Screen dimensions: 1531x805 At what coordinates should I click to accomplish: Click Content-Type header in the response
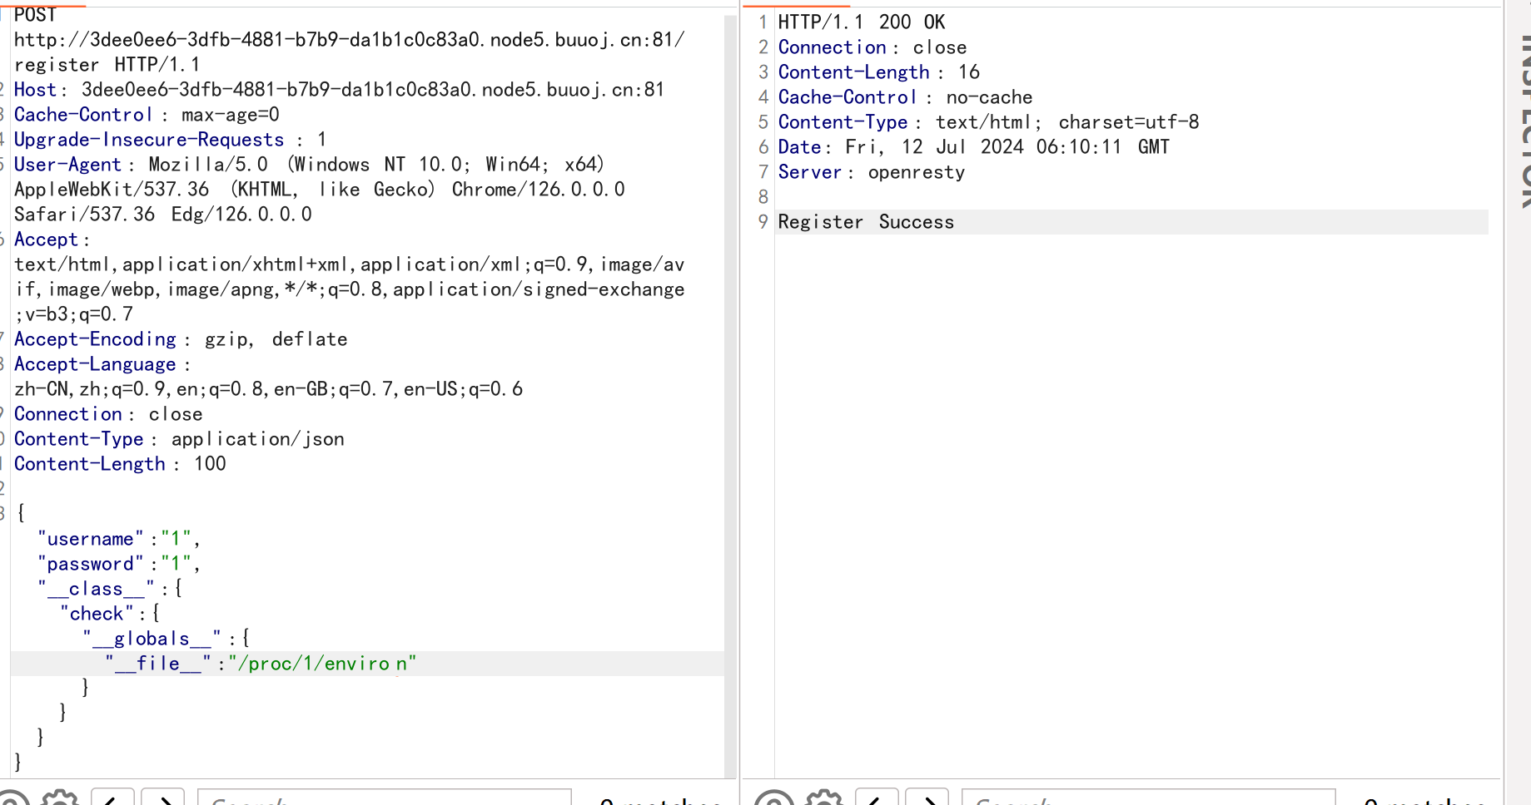coord(843,122)
